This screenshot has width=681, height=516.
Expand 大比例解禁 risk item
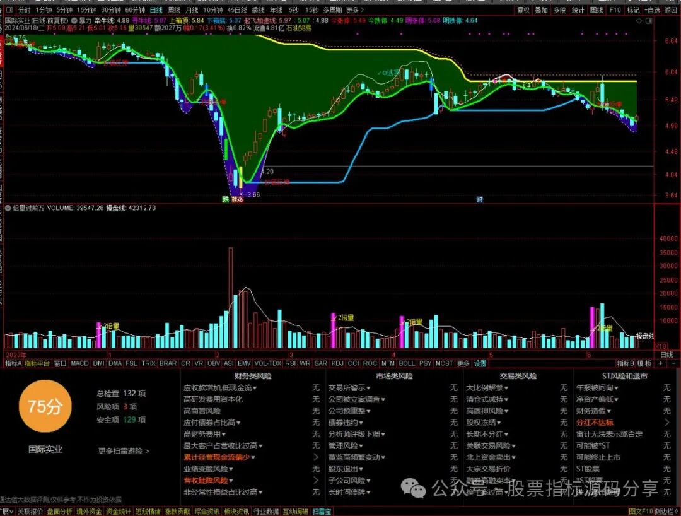pos(487,387)
